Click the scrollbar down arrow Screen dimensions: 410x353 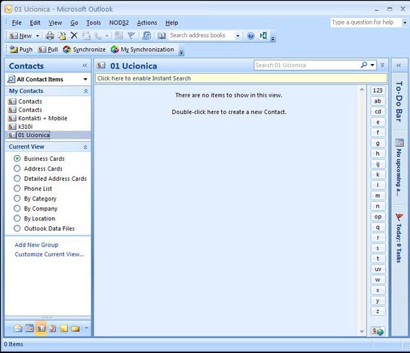click(x=362, y=332)
